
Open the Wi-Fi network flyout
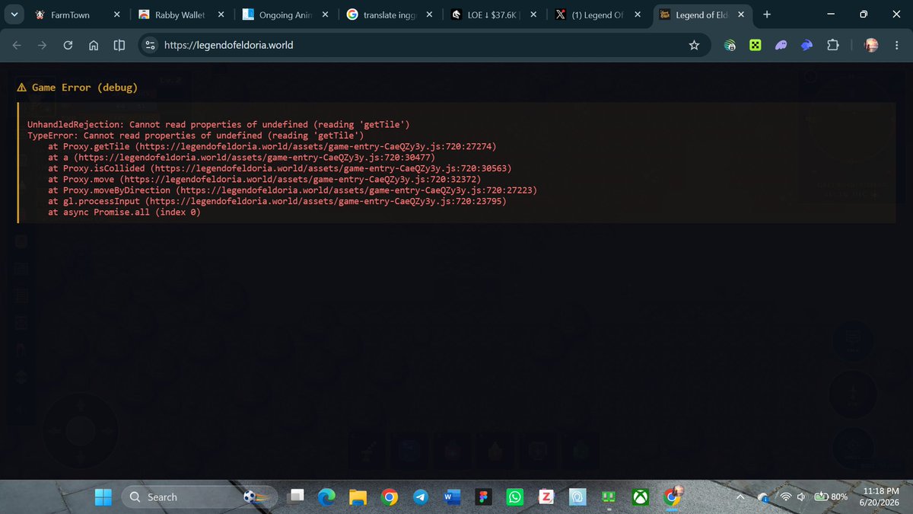pyautogui.click(x=785, y=497)
